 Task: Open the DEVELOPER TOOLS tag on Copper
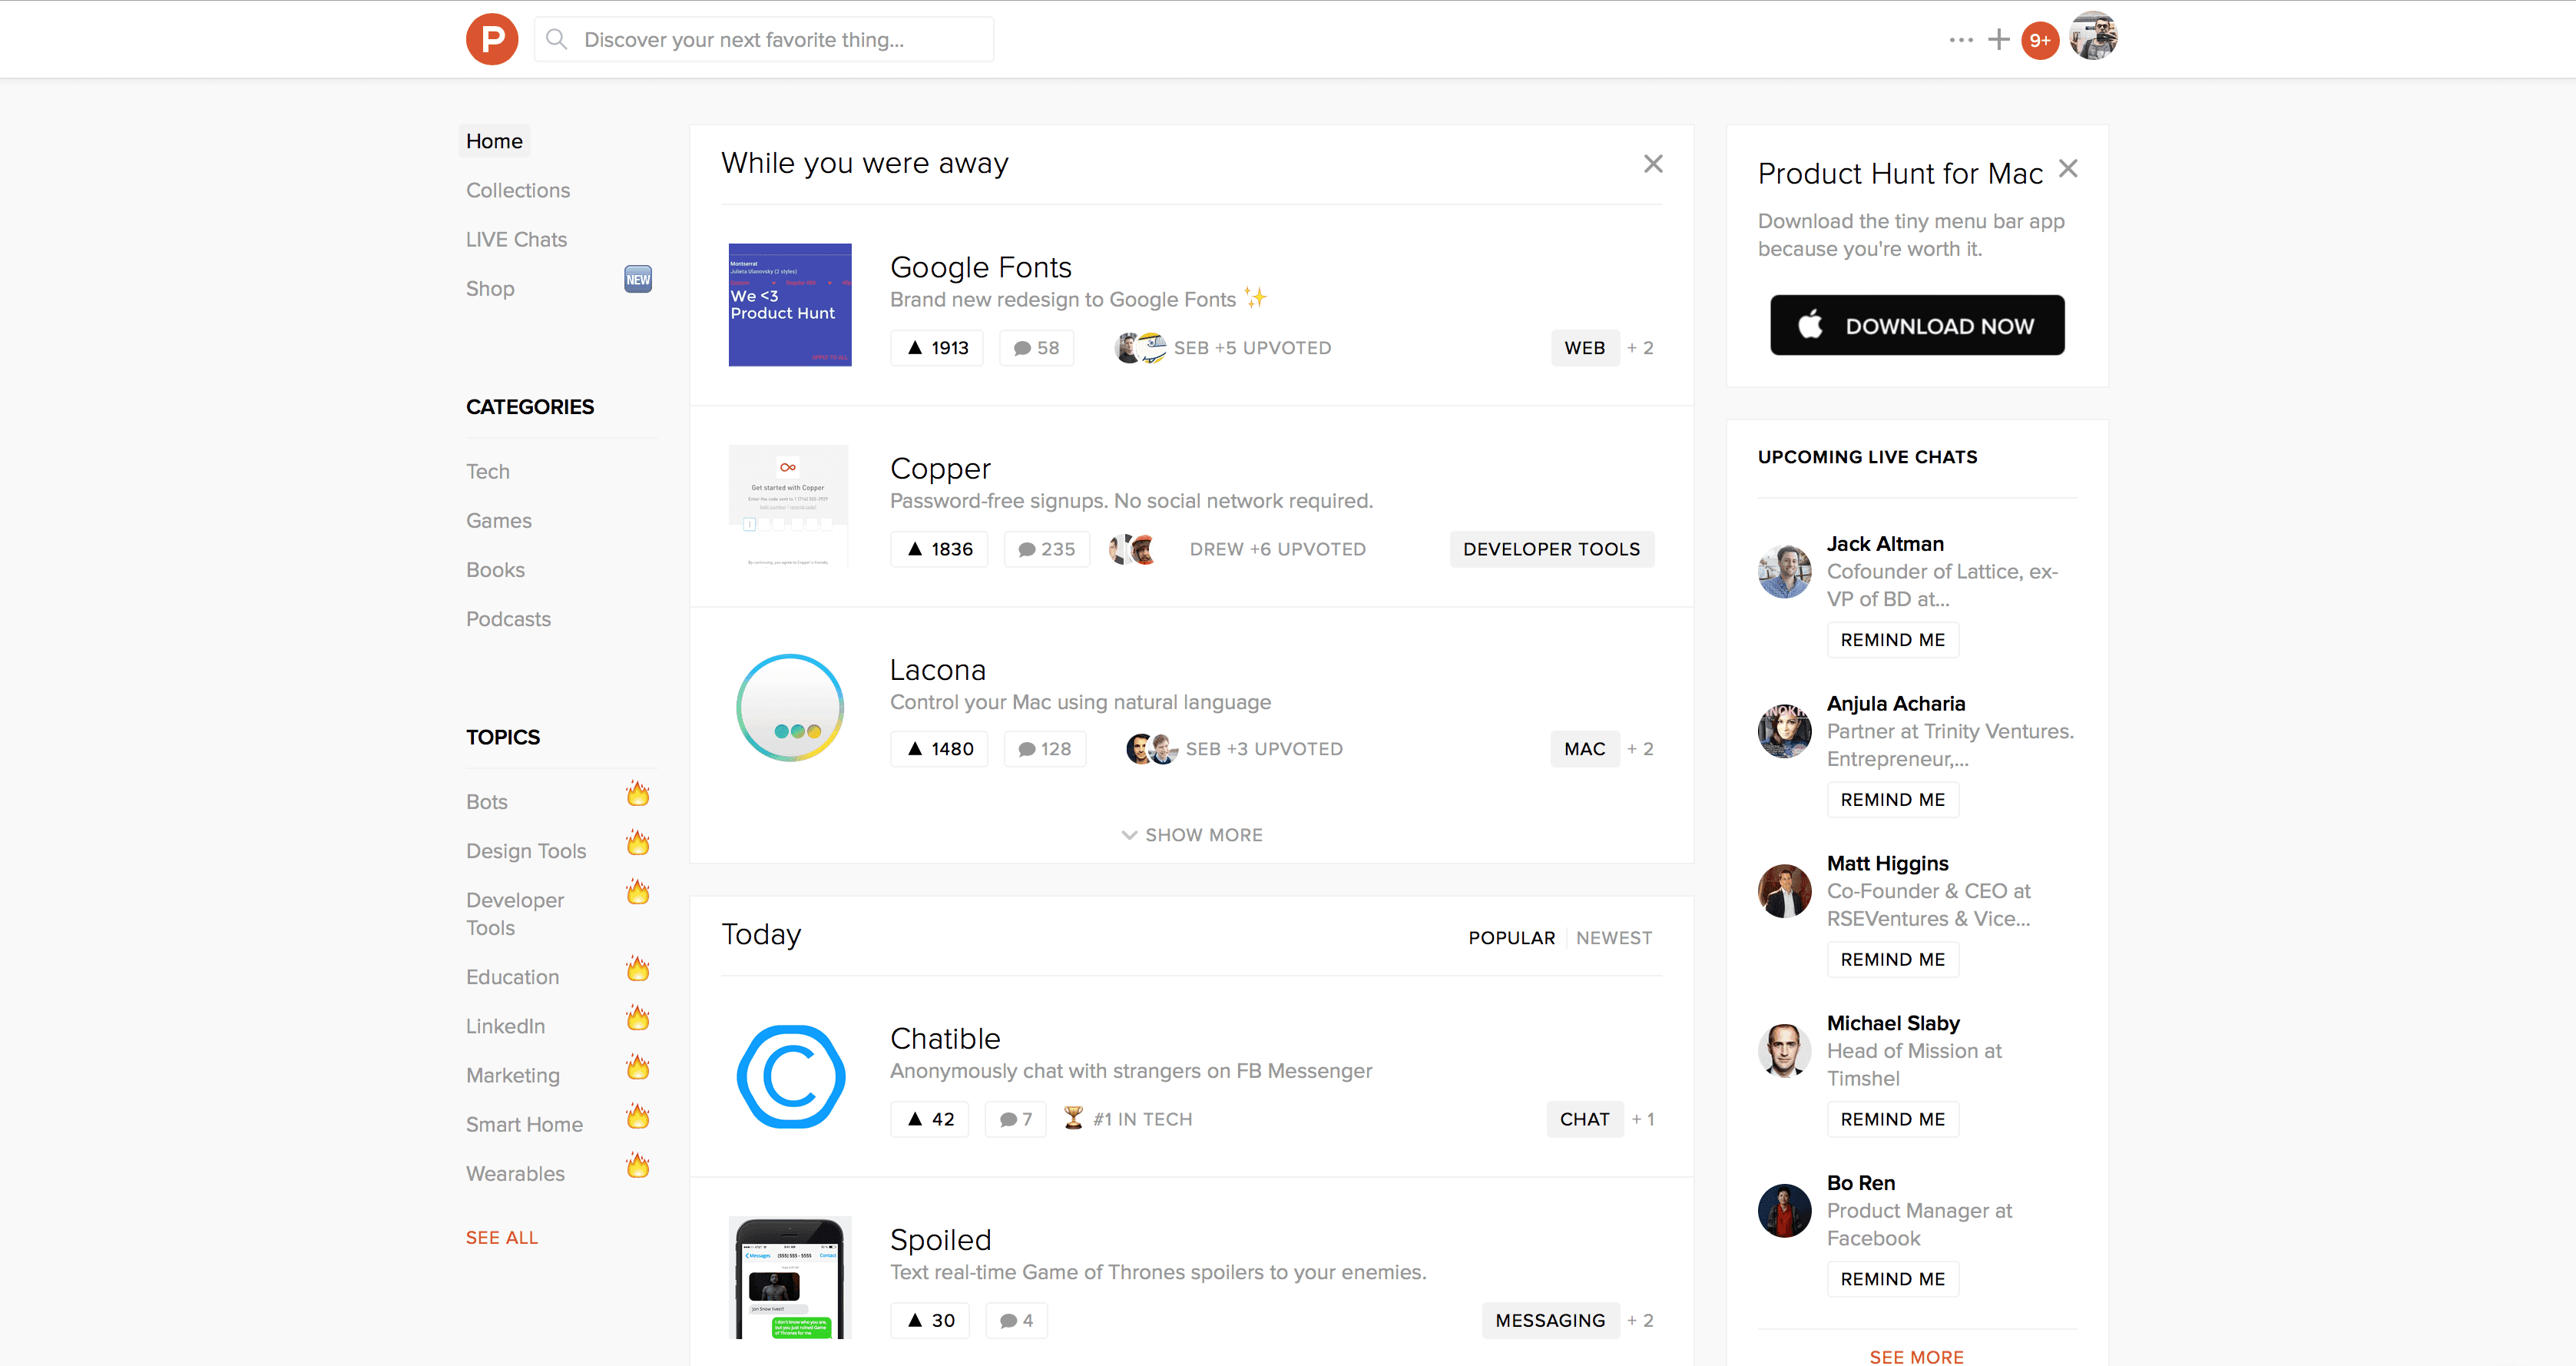coord(1551,549)
